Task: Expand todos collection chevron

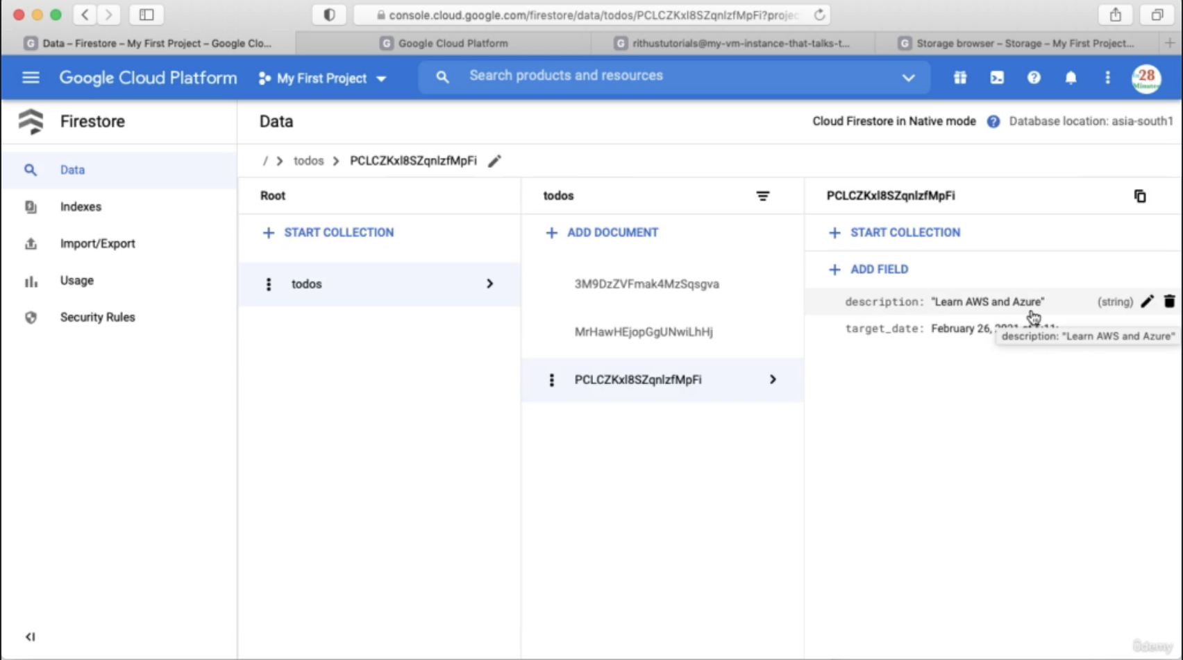Action: click(489, 284)
